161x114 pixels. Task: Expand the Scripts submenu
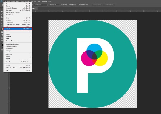pyautogui.click(x=18, y=56)
